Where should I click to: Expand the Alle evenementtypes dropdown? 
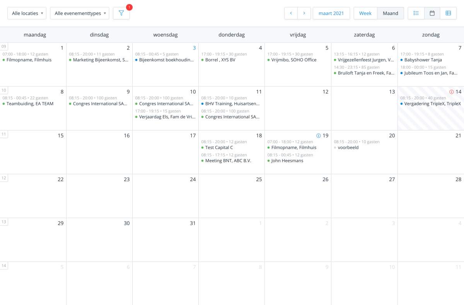pyautogui.click(x=80, y=13)
